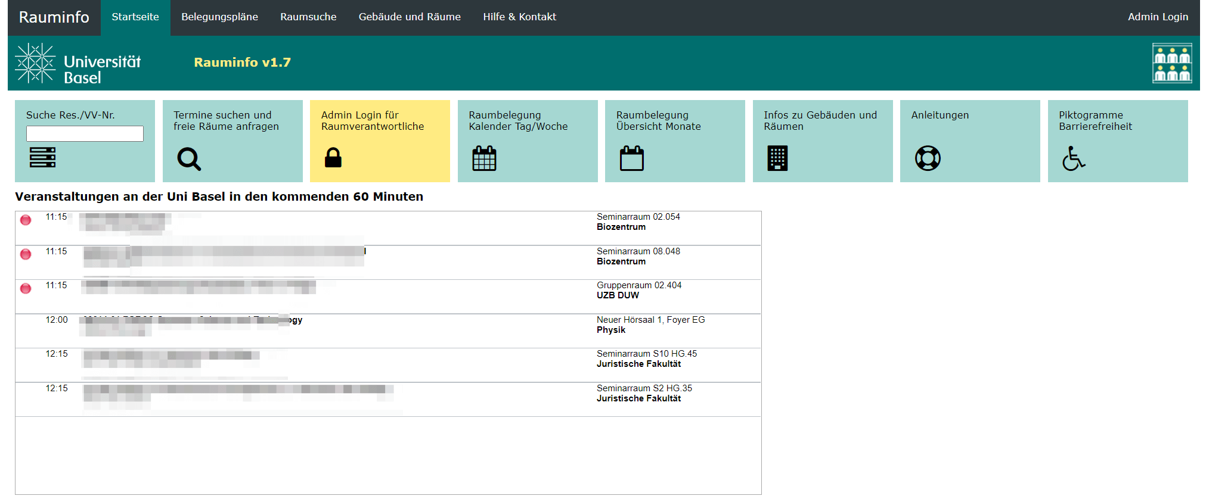The height and width of the screenshot is (502, 1206).
Task: Click the wheelchair accessibility icon
Action: coord(1074,158)
